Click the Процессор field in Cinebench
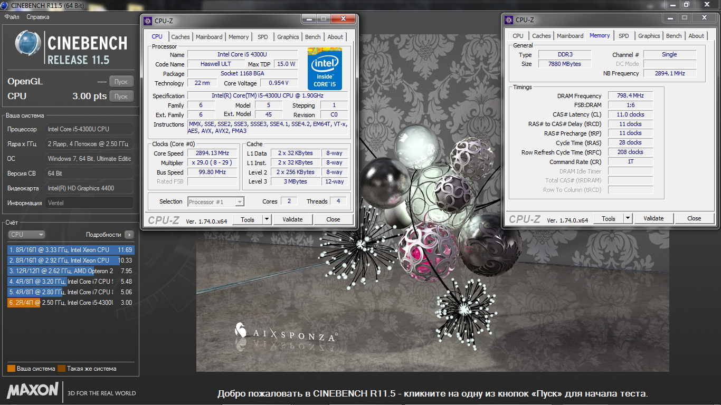Viewport: 721px width, 405px height. (90, 129)
